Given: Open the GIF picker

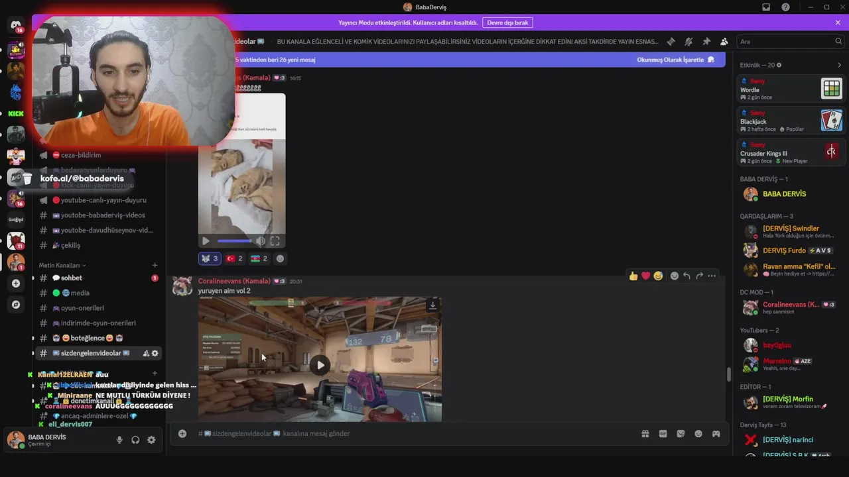Looking at the screenshot, I should tap(663, 433).
